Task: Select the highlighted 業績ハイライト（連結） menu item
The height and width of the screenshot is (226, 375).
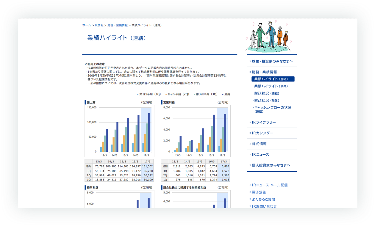Action: 273,79
